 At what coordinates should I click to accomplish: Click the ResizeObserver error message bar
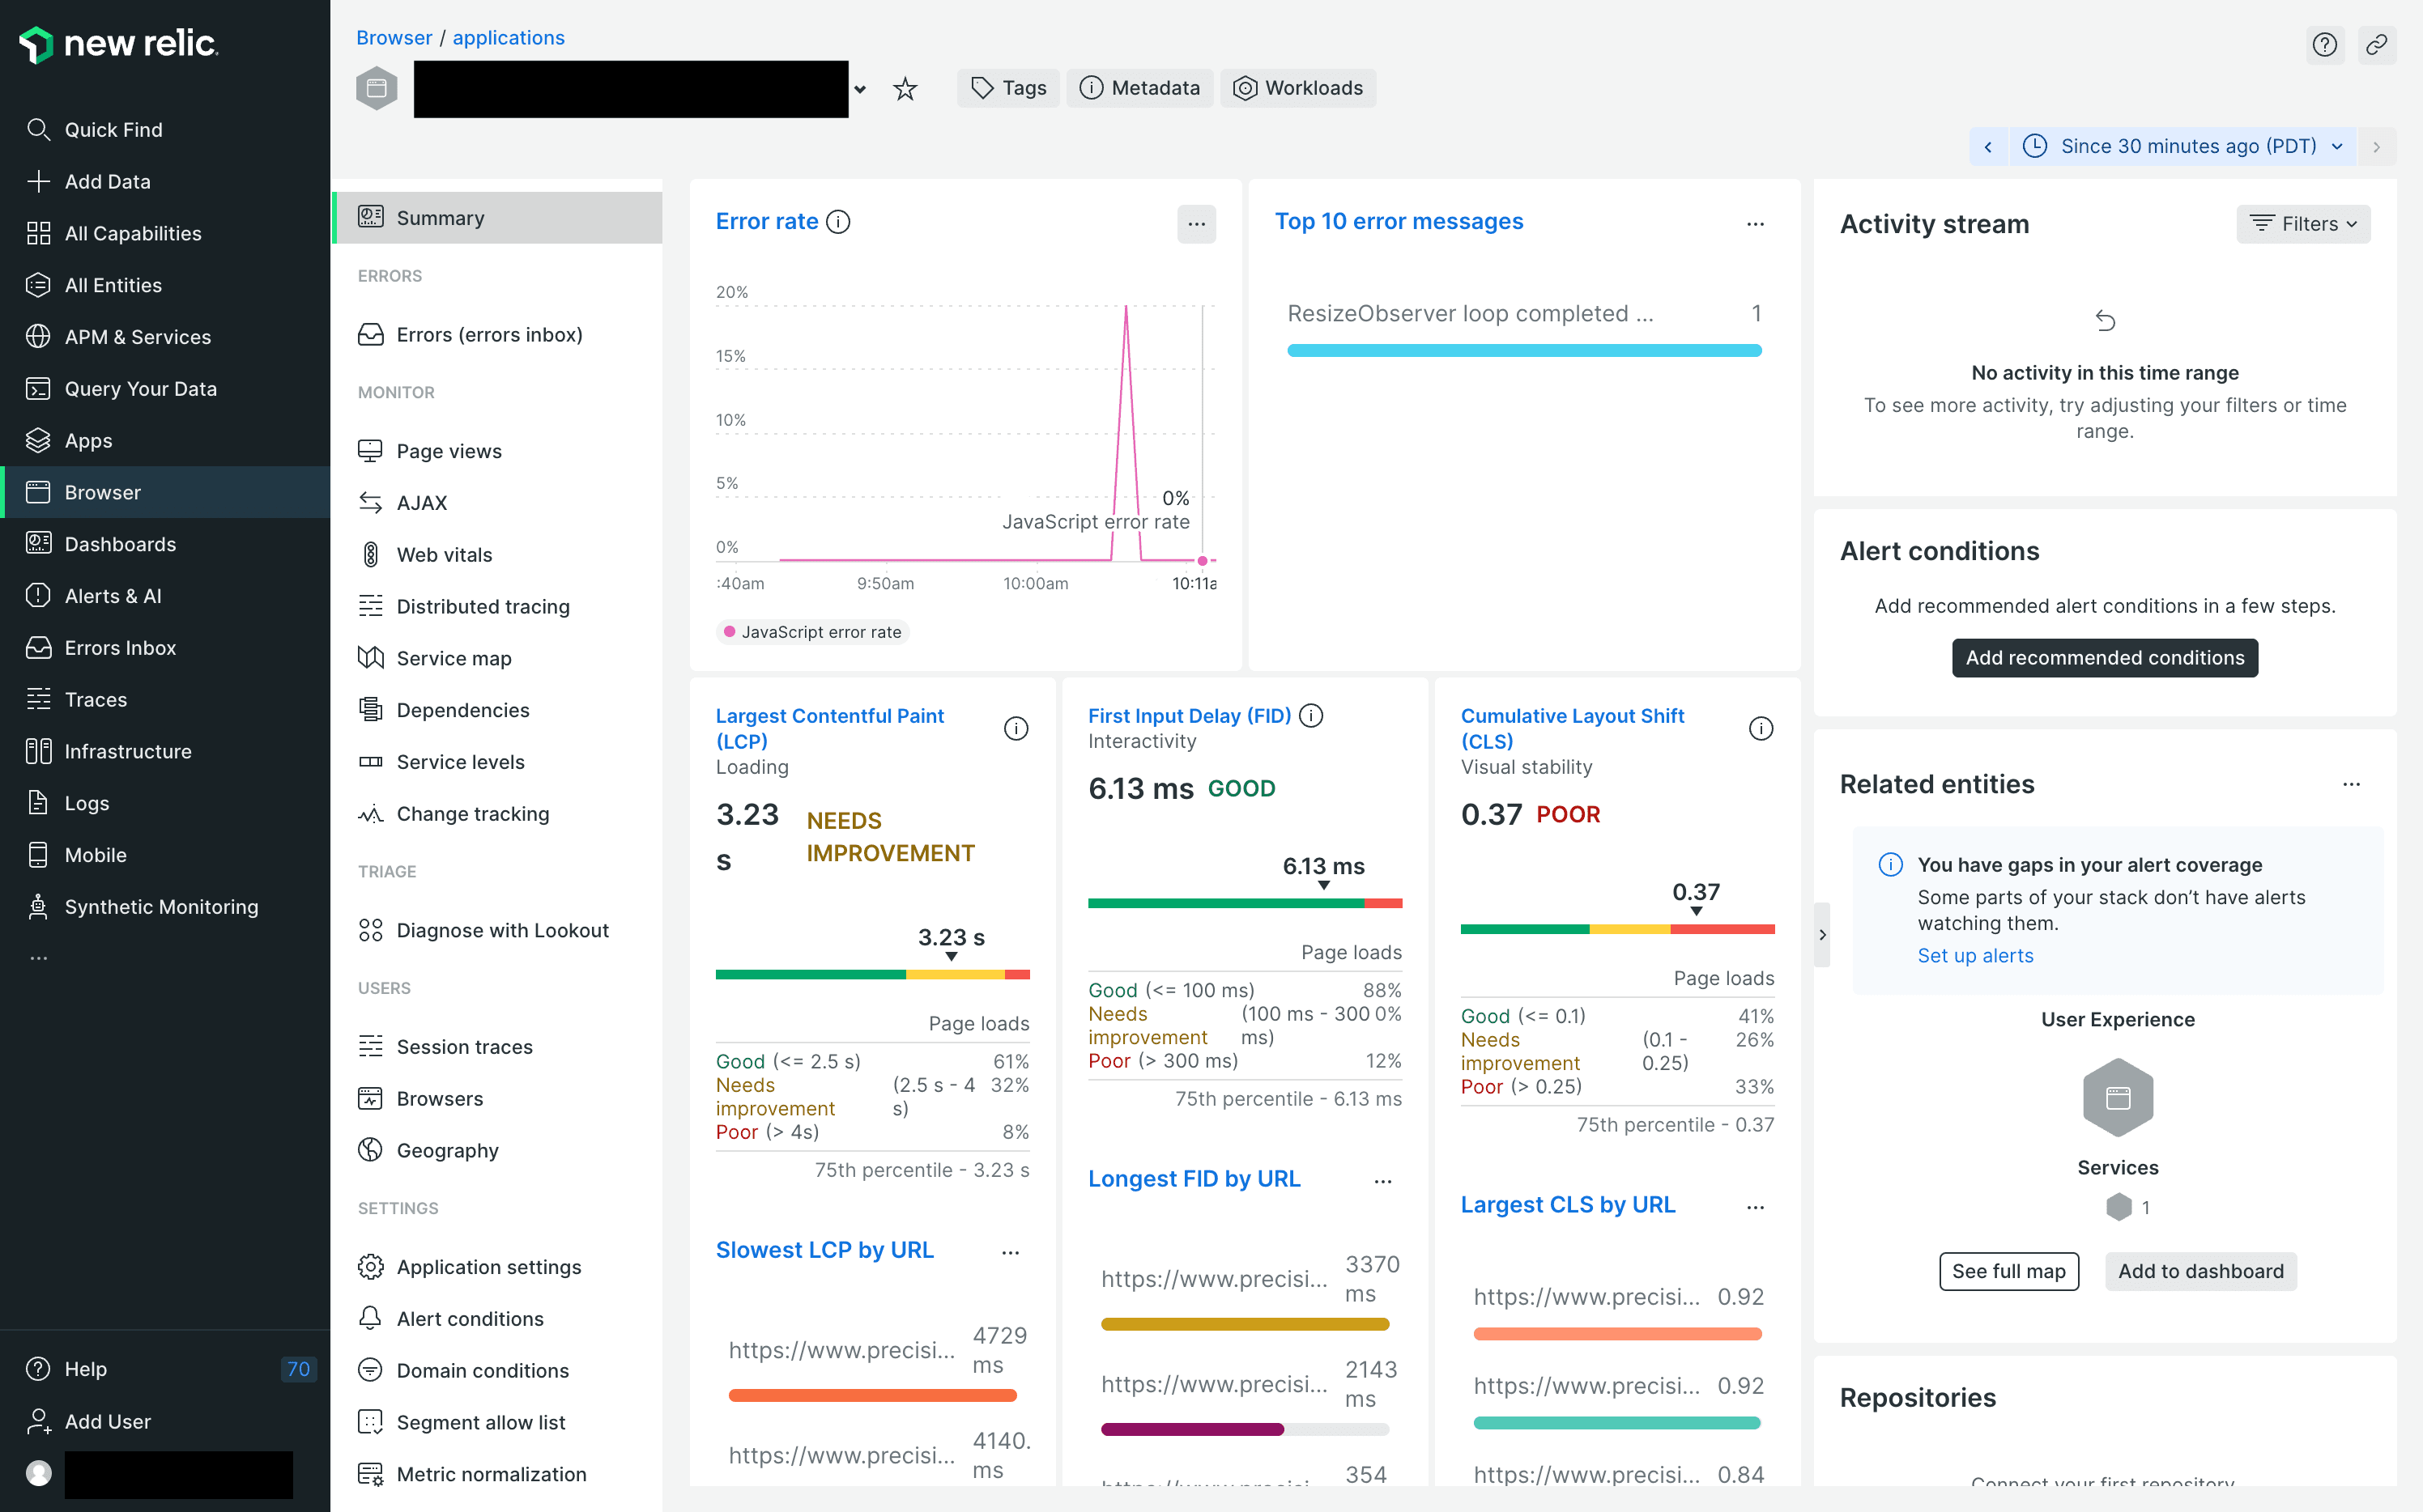(1523, 351)
